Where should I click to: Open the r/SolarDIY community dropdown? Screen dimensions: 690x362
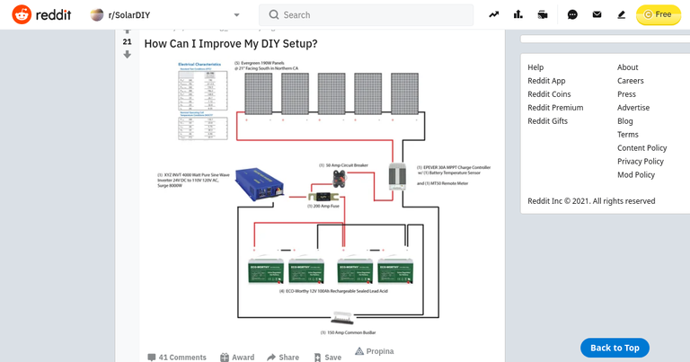[165, 15]
